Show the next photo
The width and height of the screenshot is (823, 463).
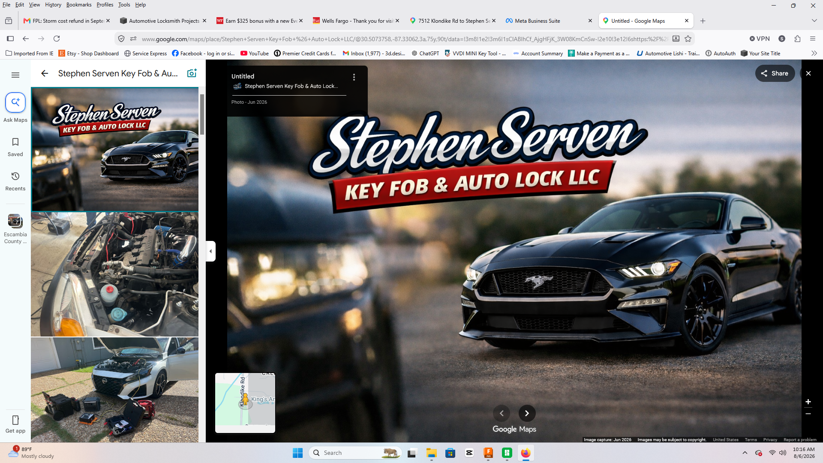click(x=527, y=413)
